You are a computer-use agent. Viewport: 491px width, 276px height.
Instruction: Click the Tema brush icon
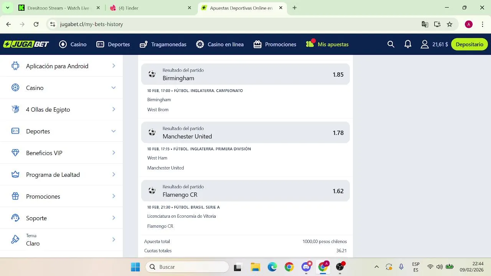point(15,240)
